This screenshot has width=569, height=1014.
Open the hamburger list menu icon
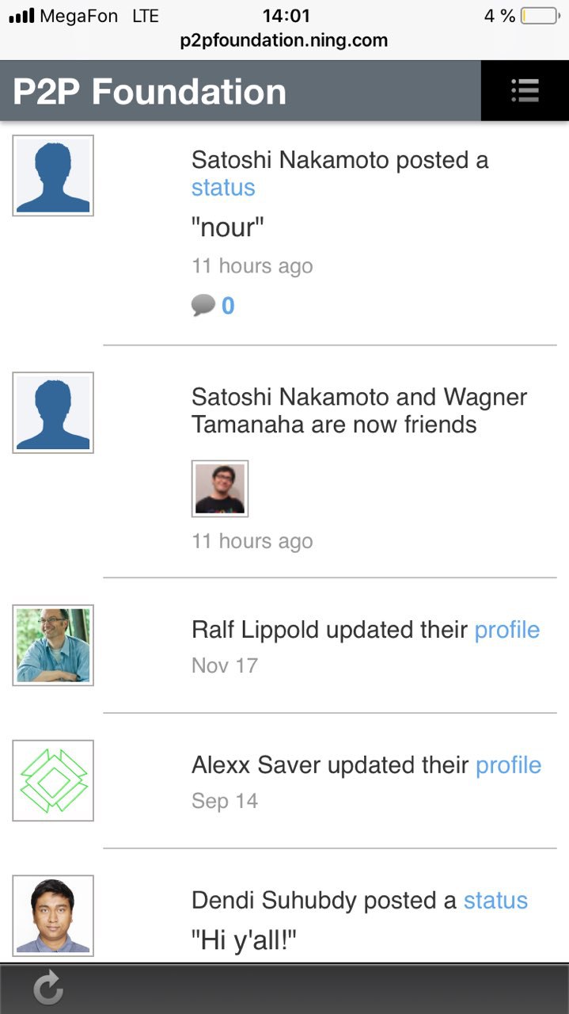[525, 90]
